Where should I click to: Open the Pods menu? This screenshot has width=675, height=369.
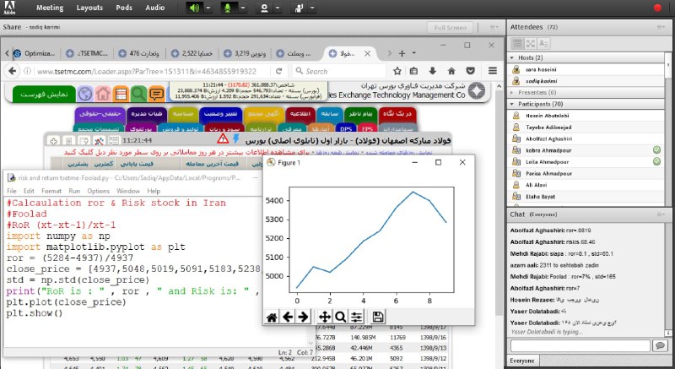coord(124,8)
